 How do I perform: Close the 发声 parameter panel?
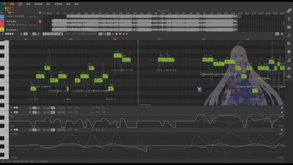coord(282,112)
